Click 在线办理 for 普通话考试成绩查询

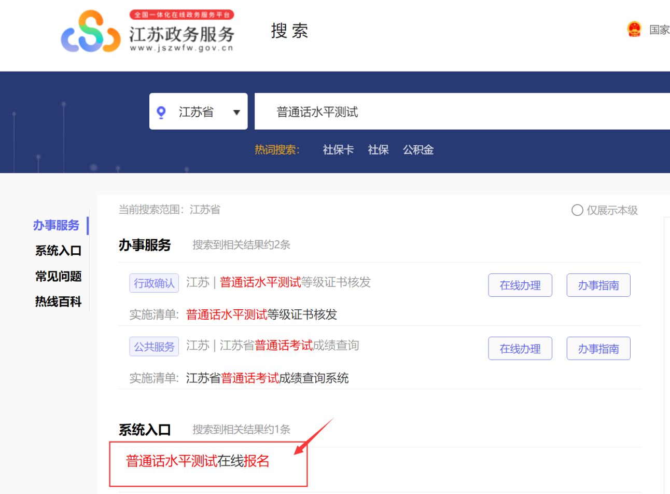[520, 349]
